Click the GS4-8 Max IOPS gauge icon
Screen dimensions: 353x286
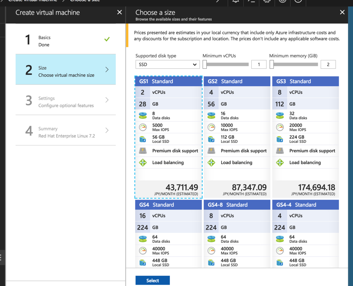[x=211, y=251]
